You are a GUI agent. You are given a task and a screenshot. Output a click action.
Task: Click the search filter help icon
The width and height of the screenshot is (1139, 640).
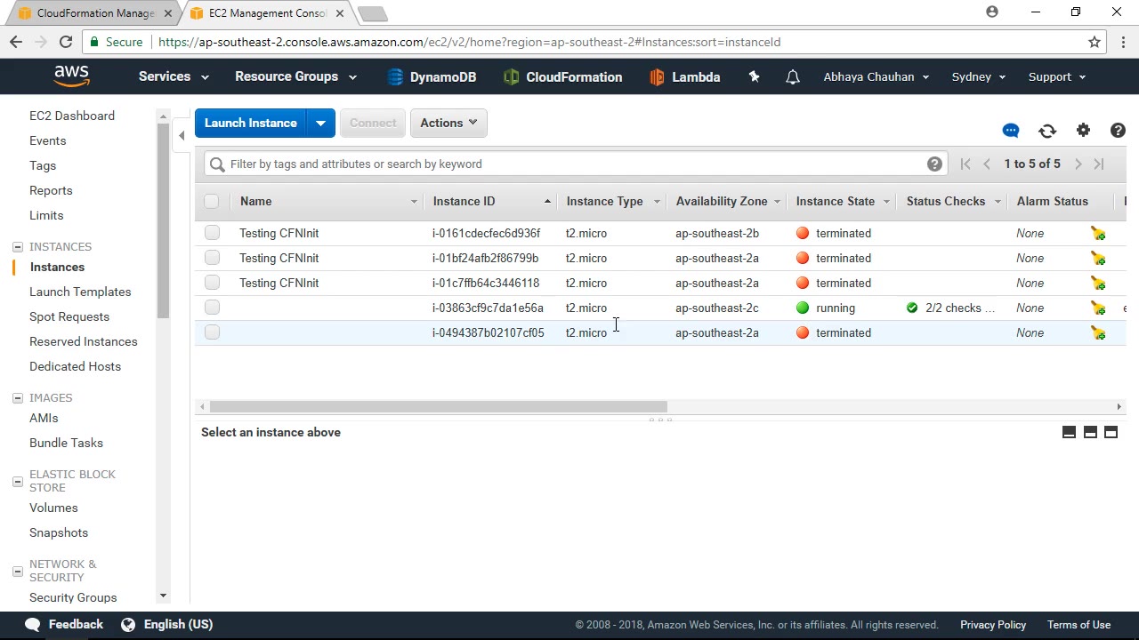coord(934,164)
